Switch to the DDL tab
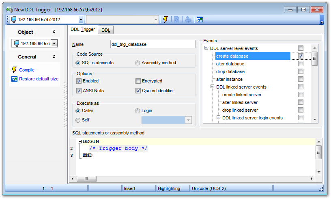Screen dimensions: 331x199 tap(106, 30)
